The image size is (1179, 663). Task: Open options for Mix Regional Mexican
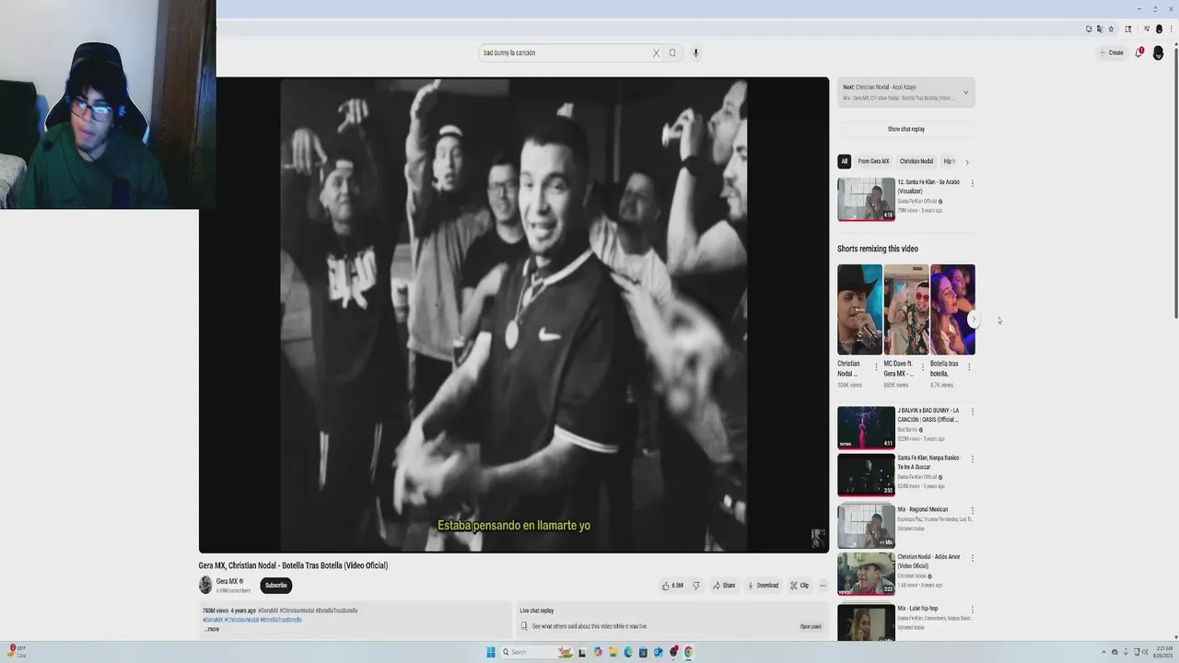click(973, 510)
